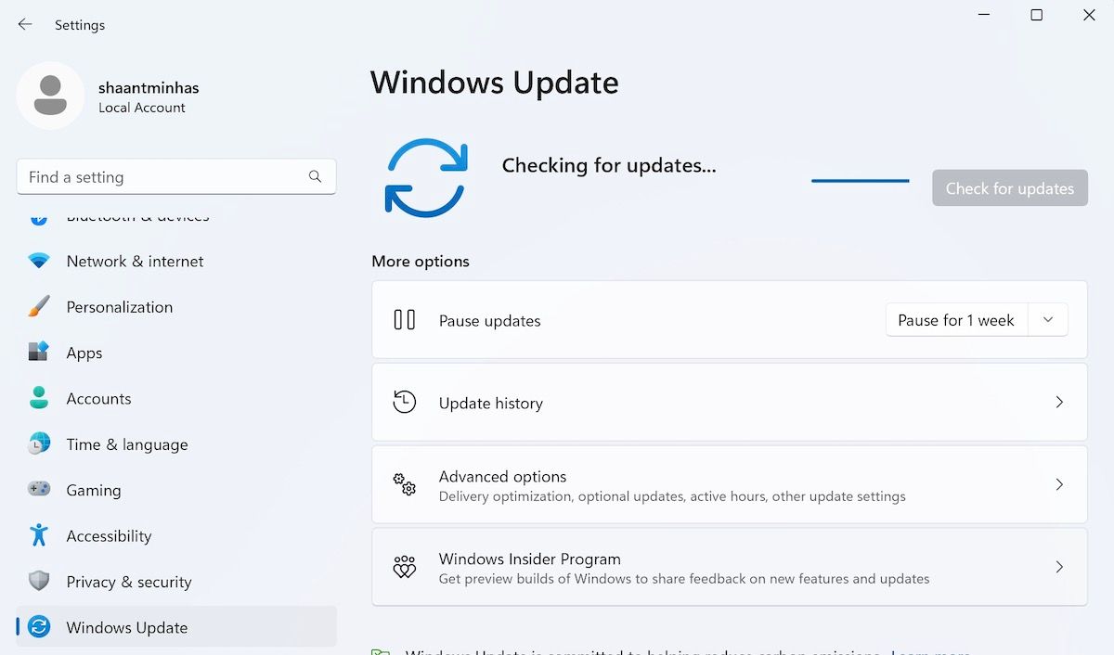
Task: Open Network & internet settings
Action: 176,262
